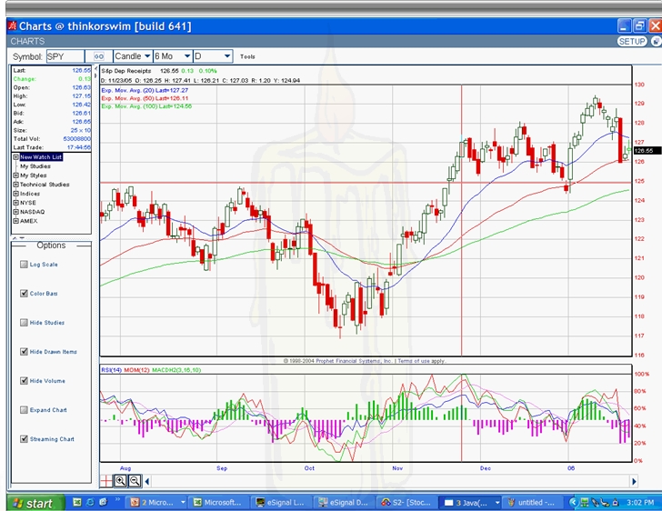Click the CHARTS tab header
Screen dimensions: 662x511
tap(27, 41)
